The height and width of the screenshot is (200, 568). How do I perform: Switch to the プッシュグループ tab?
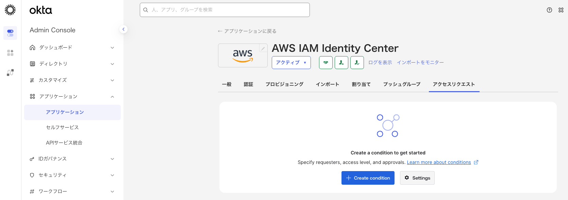click(x=402, y=84)
